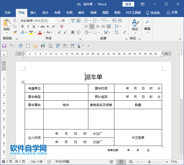Image resolution: width=184 pixels, height=165 pixels.
Task: Click table move handle cross icon
Action: pyautogui.click(x=23, y=82)
